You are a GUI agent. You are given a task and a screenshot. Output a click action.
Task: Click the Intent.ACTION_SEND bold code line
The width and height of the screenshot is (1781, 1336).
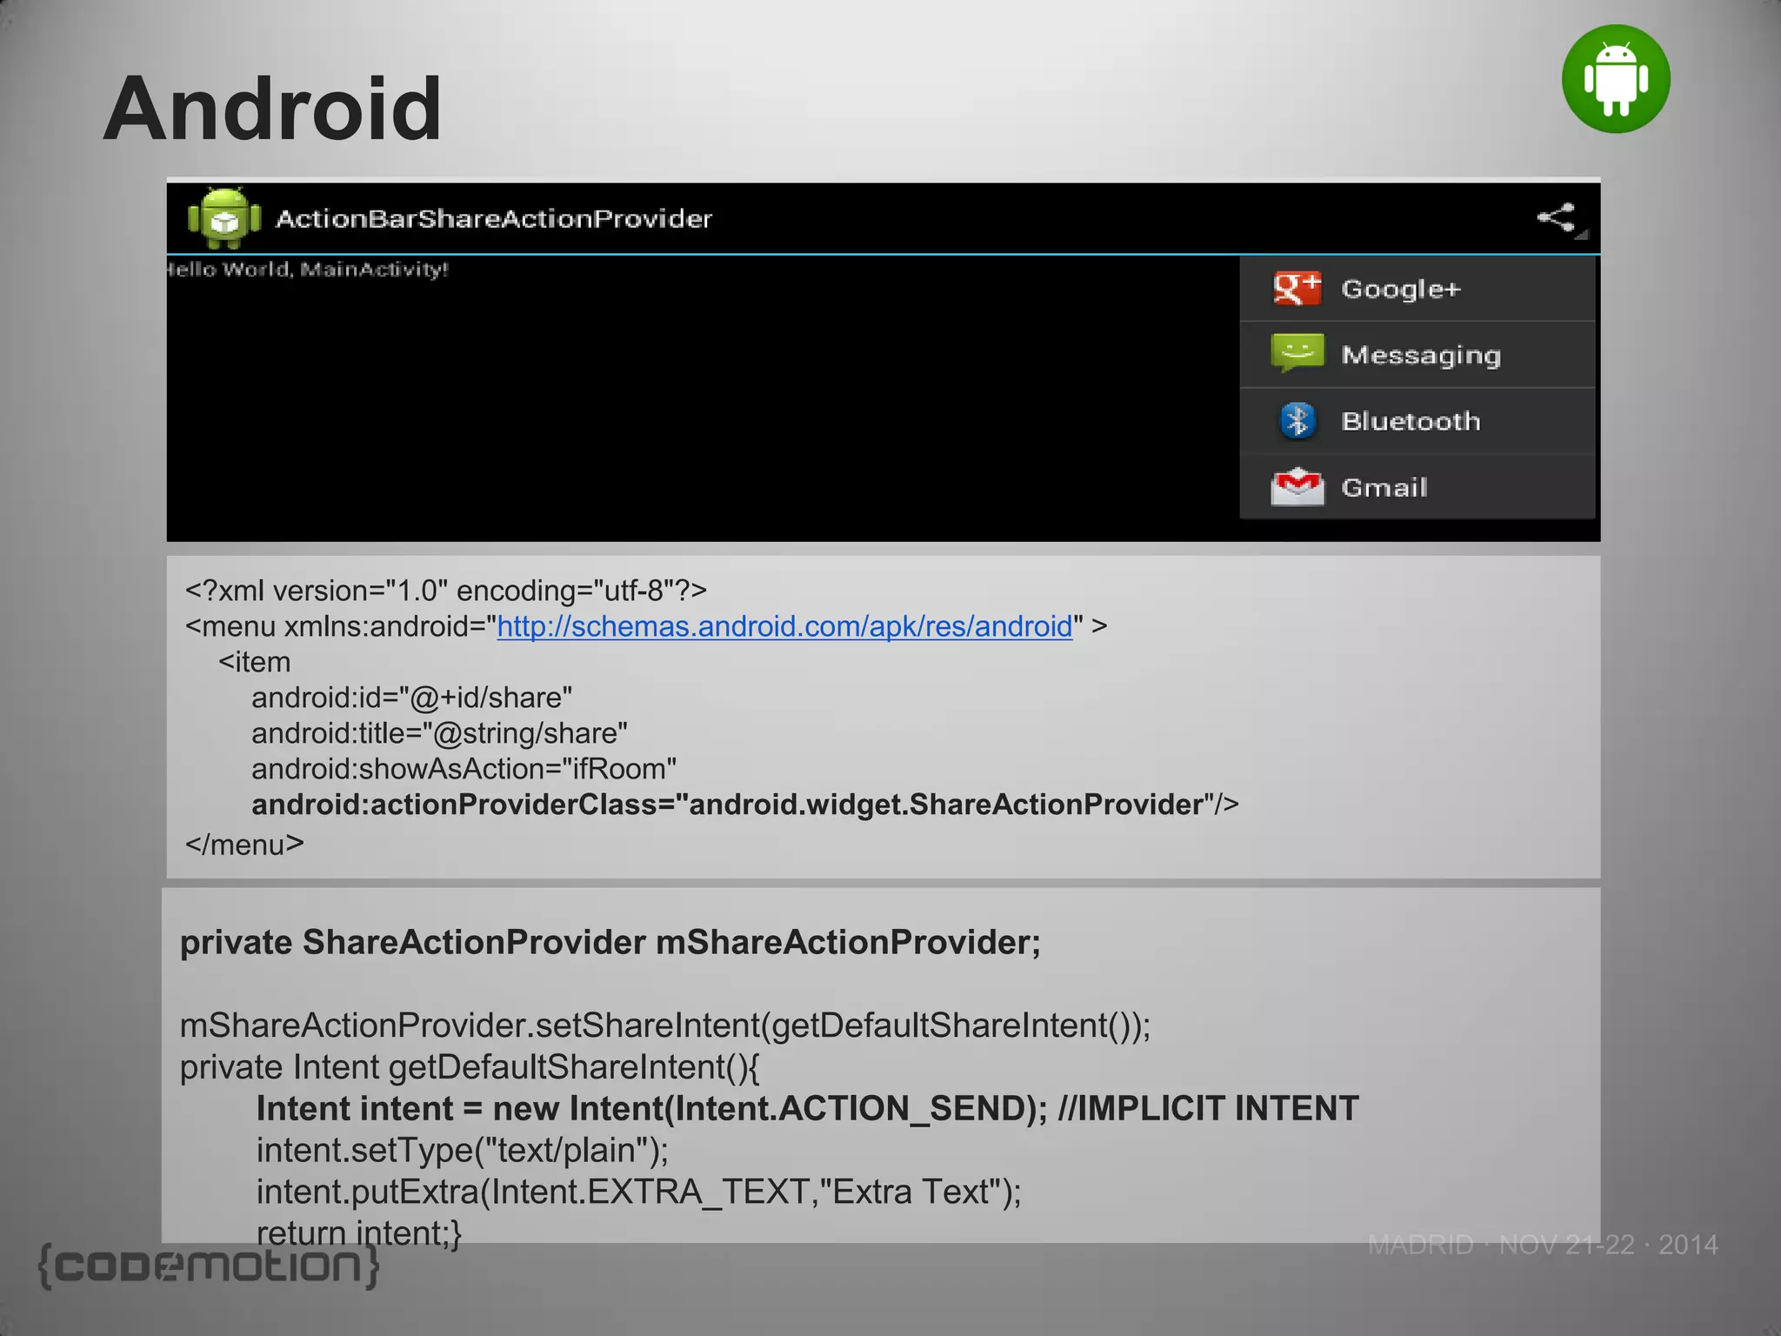click(807, 1109)
